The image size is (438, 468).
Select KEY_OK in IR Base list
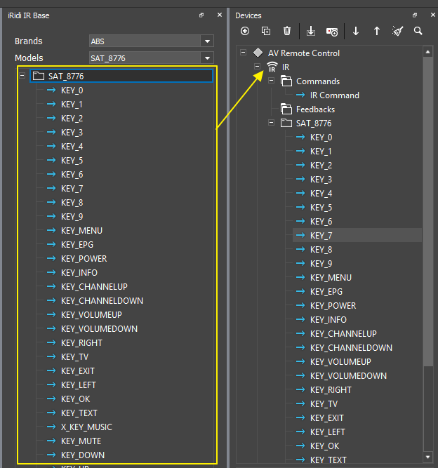75,399
